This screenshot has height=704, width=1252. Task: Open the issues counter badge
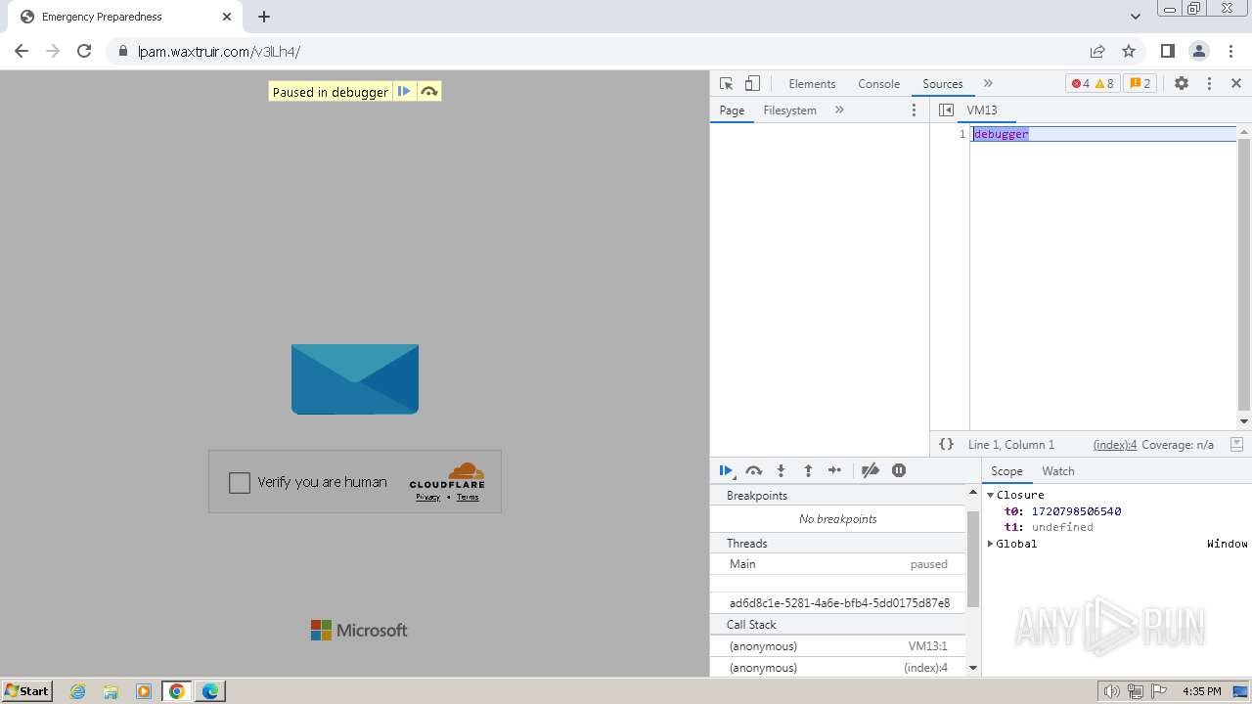click(1140, 84)
